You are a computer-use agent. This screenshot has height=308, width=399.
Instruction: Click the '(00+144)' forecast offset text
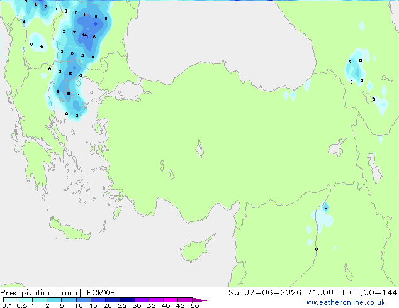[x=379, y=292]
